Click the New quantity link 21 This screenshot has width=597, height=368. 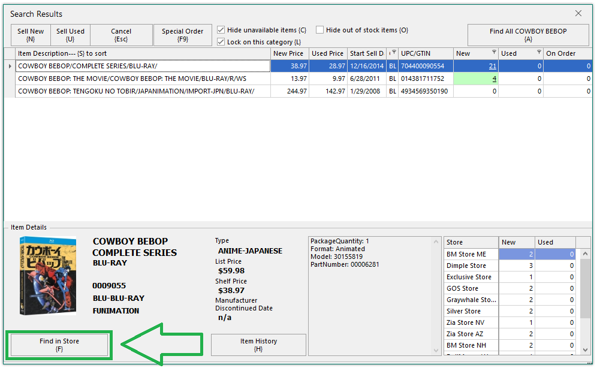click(x=492, y=66)
